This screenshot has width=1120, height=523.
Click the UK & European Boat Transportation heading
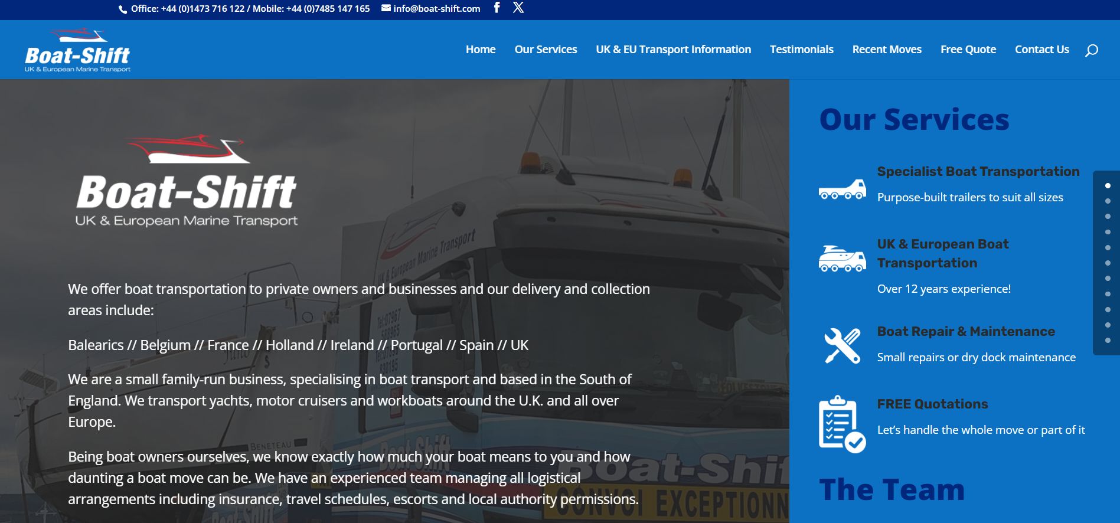coord(943,253)
